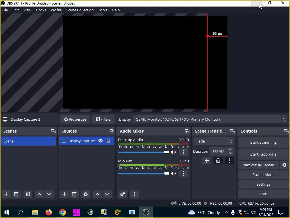Open source Filters button
This screenshot has height=218, width=290.
click(103, 120)
